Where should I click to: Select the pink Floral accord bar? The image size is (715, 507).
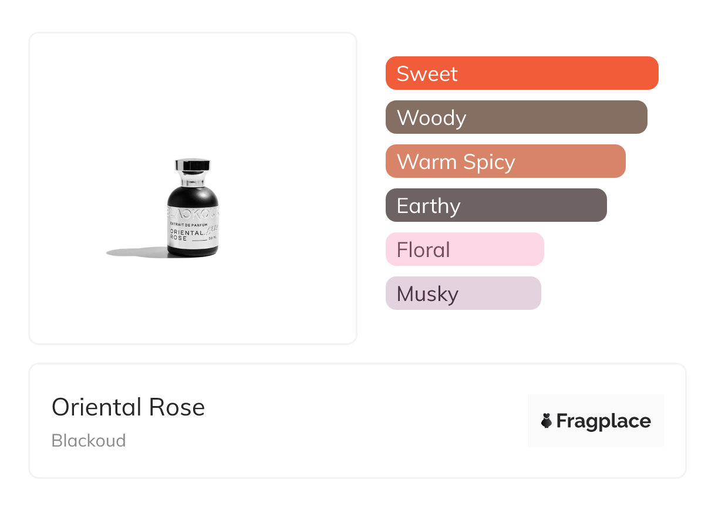(x=464, y=249)
